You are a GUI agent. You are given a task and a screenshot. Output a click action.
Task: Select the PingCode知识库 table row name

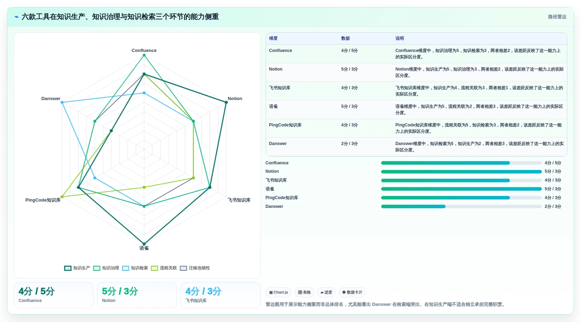click(x=285, y=125)
